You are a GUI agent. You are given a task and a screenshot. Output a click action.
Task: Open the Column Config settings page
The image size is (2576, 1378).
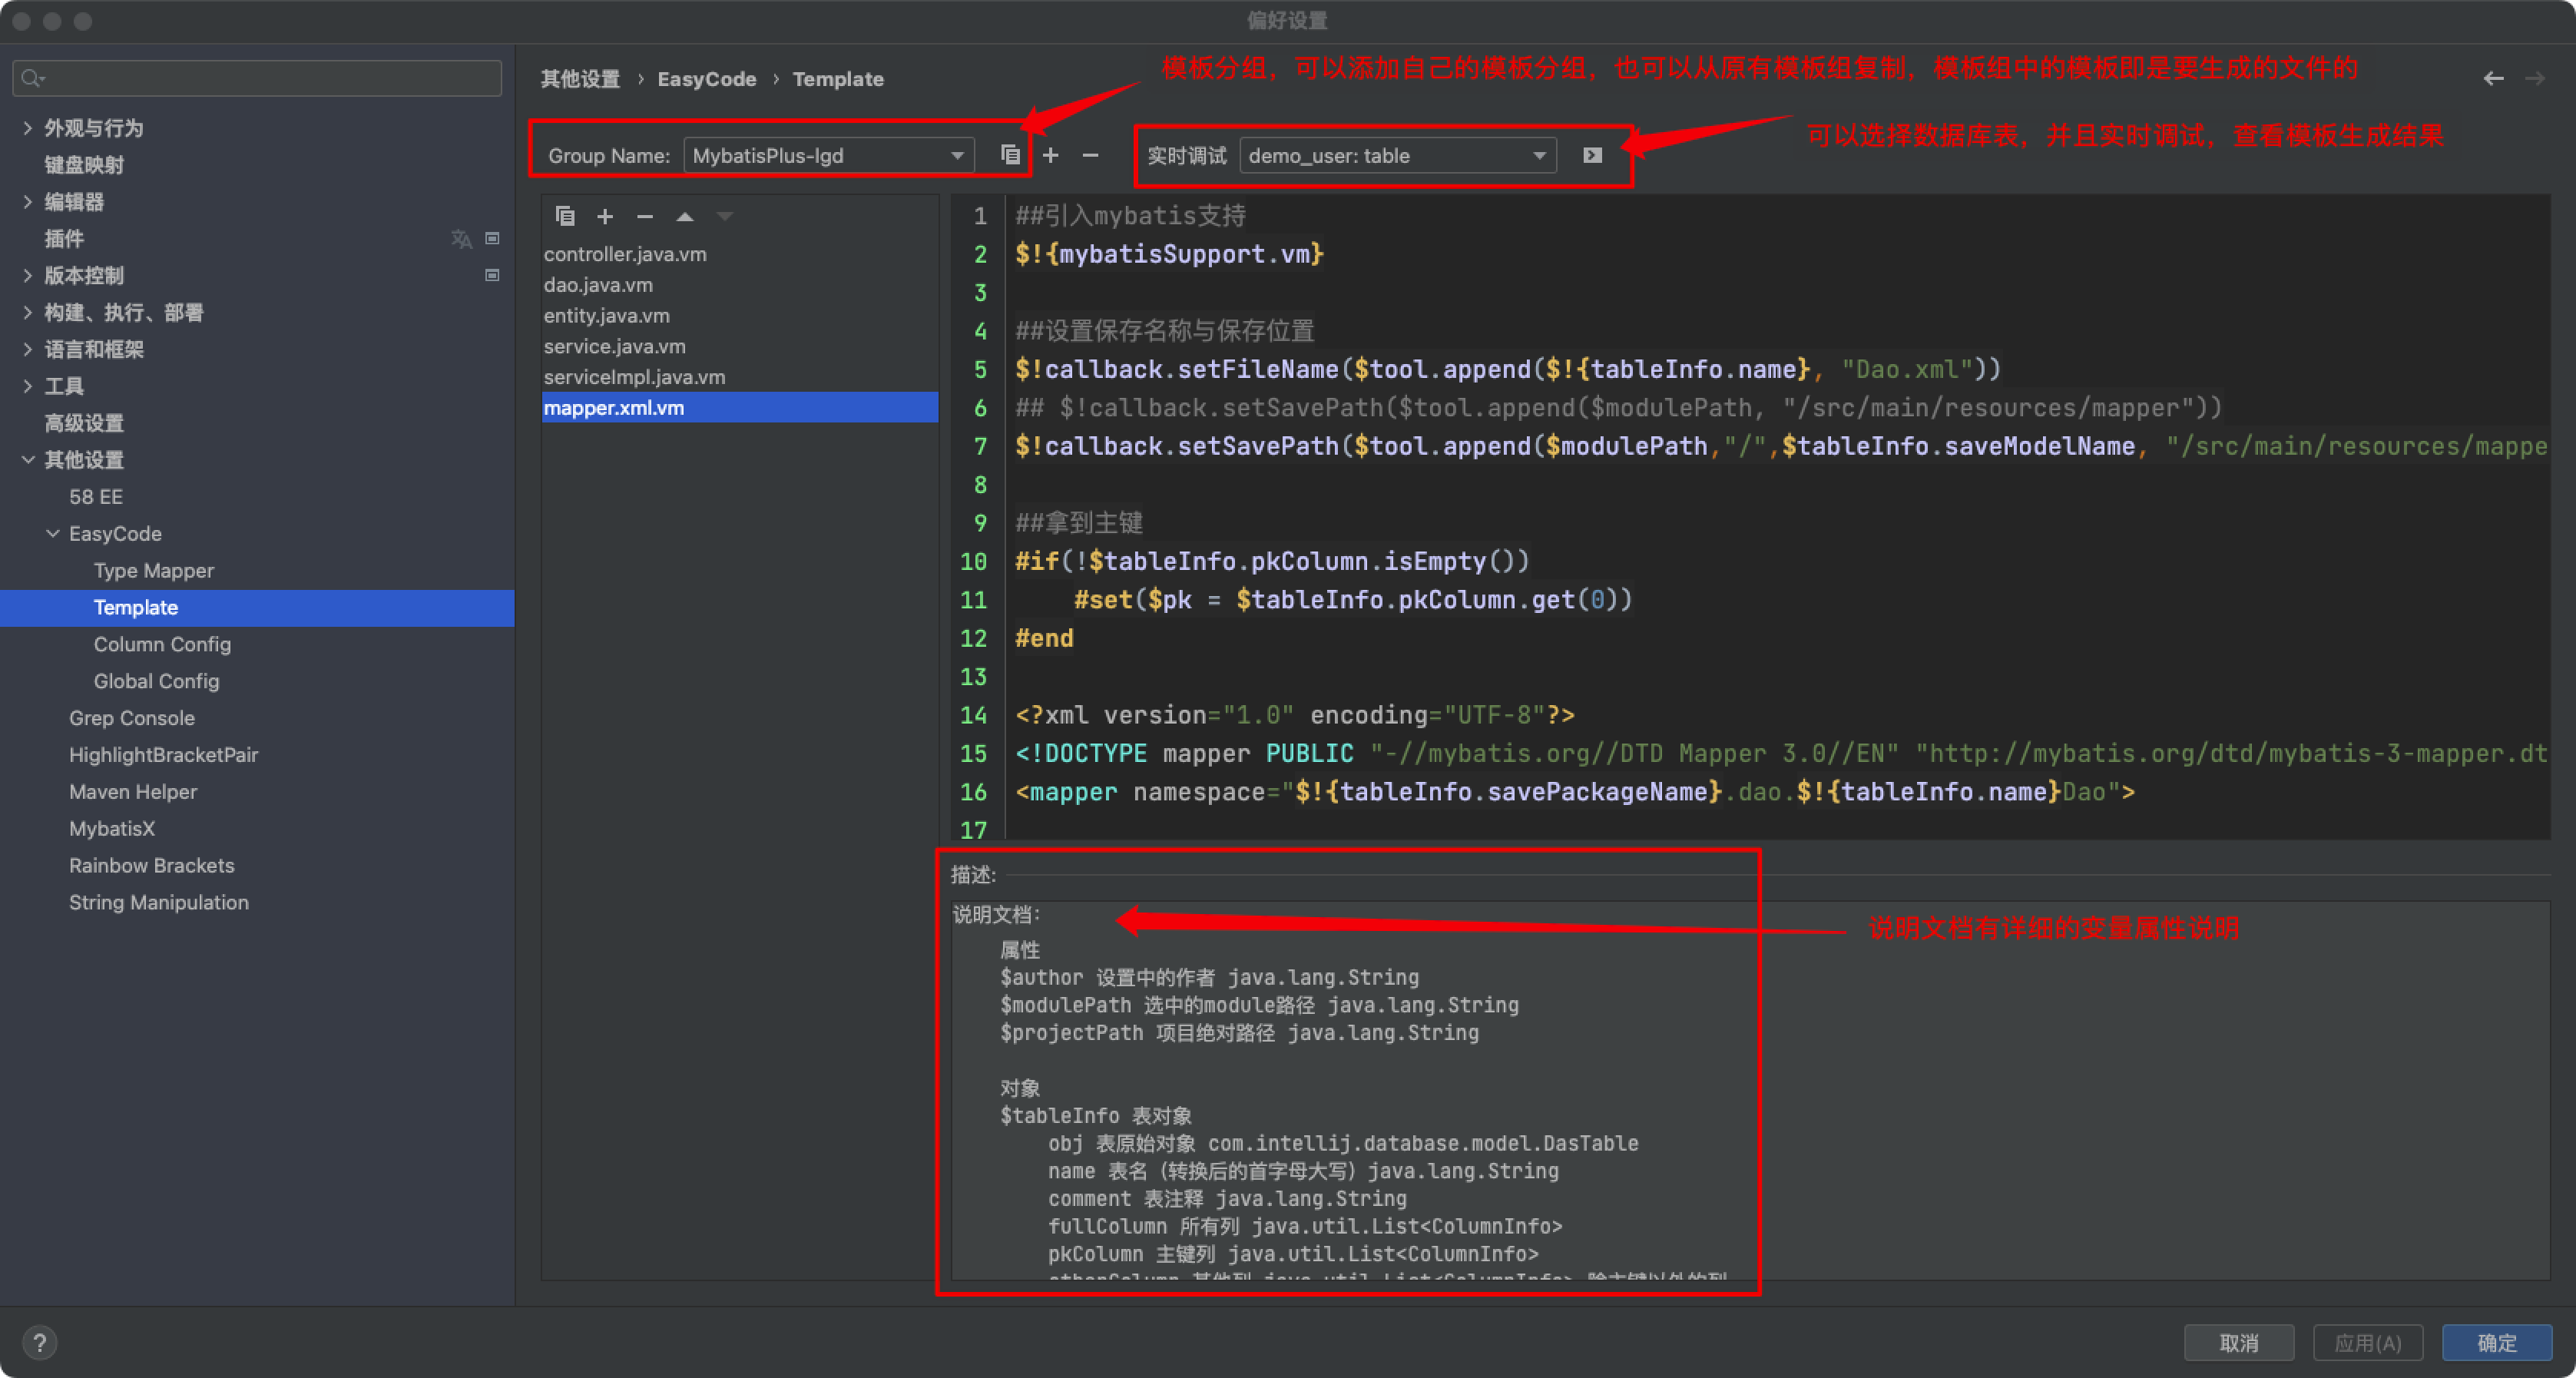coord(162,644)
